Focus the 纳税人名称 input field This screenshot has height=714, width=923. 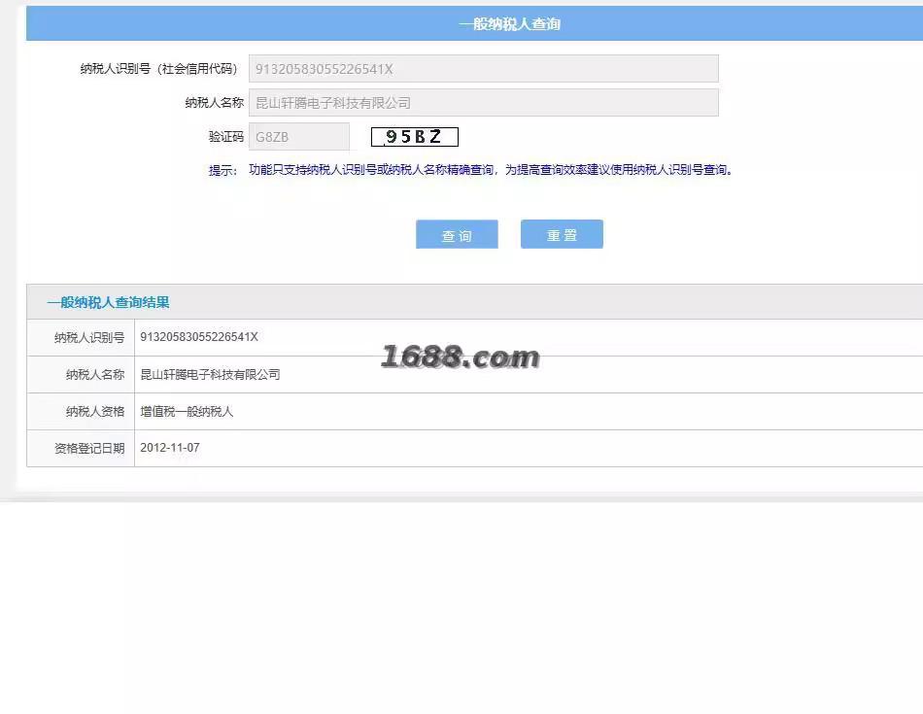[x=483, y=103]
